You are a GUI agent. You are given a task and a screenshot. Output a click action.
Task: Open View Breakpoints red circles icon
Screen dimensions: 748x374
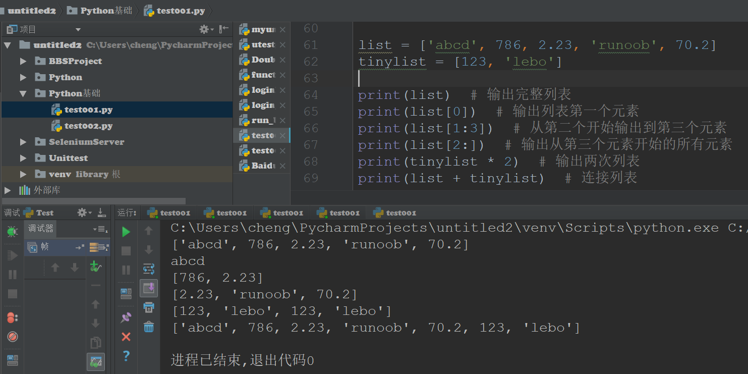point(13,318)
